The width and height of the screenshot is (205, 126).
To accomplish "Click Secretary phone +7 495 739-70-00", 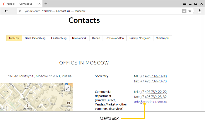I will point(153,76).
